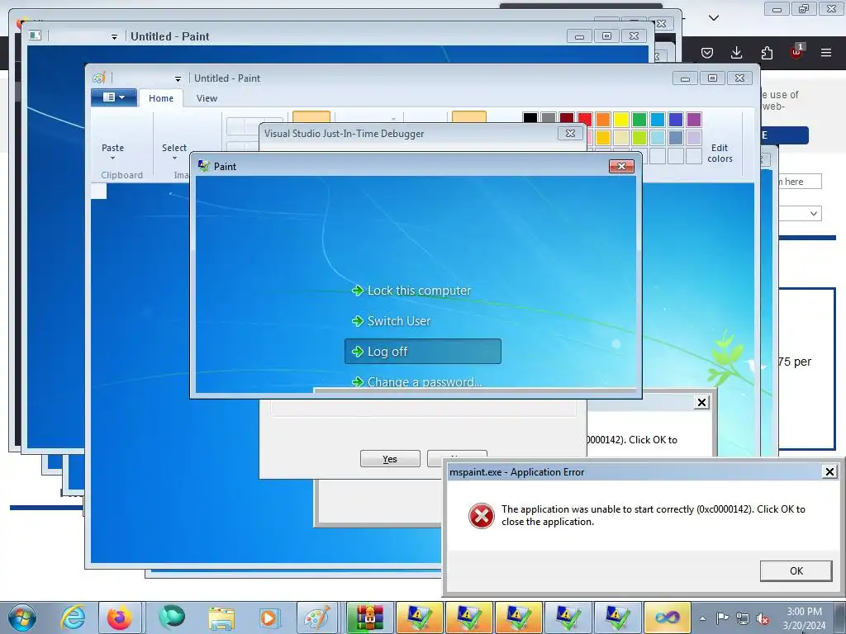This screenshot has height=634, width=846.
Task: Expand the Select dropdown arrow
Action: pos(174,158)
